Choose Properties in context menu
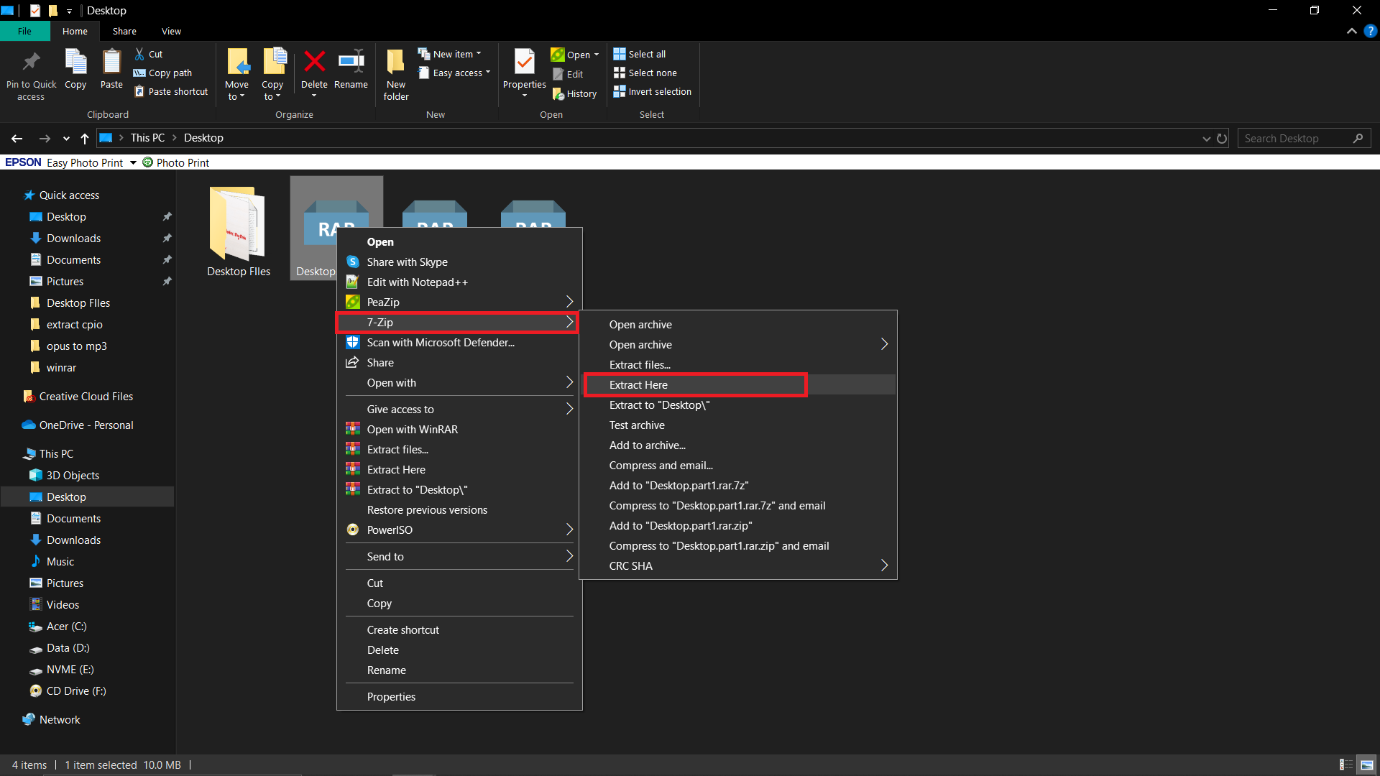The width and height of the screenshot is (1380, 776). pos(459,697)
